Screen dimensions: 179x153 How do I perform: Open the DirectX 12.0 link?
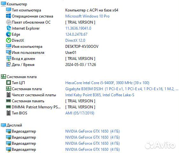[x=75, y=40]
